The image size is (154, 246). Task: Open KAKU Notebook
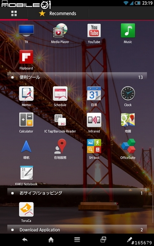(x=27, y=173)
